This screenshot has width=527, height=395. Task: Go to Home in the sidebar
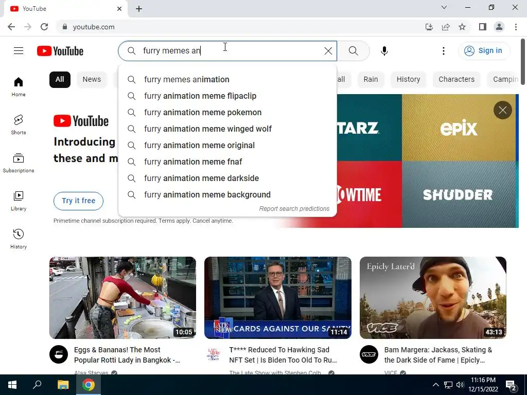pos(19,86)
